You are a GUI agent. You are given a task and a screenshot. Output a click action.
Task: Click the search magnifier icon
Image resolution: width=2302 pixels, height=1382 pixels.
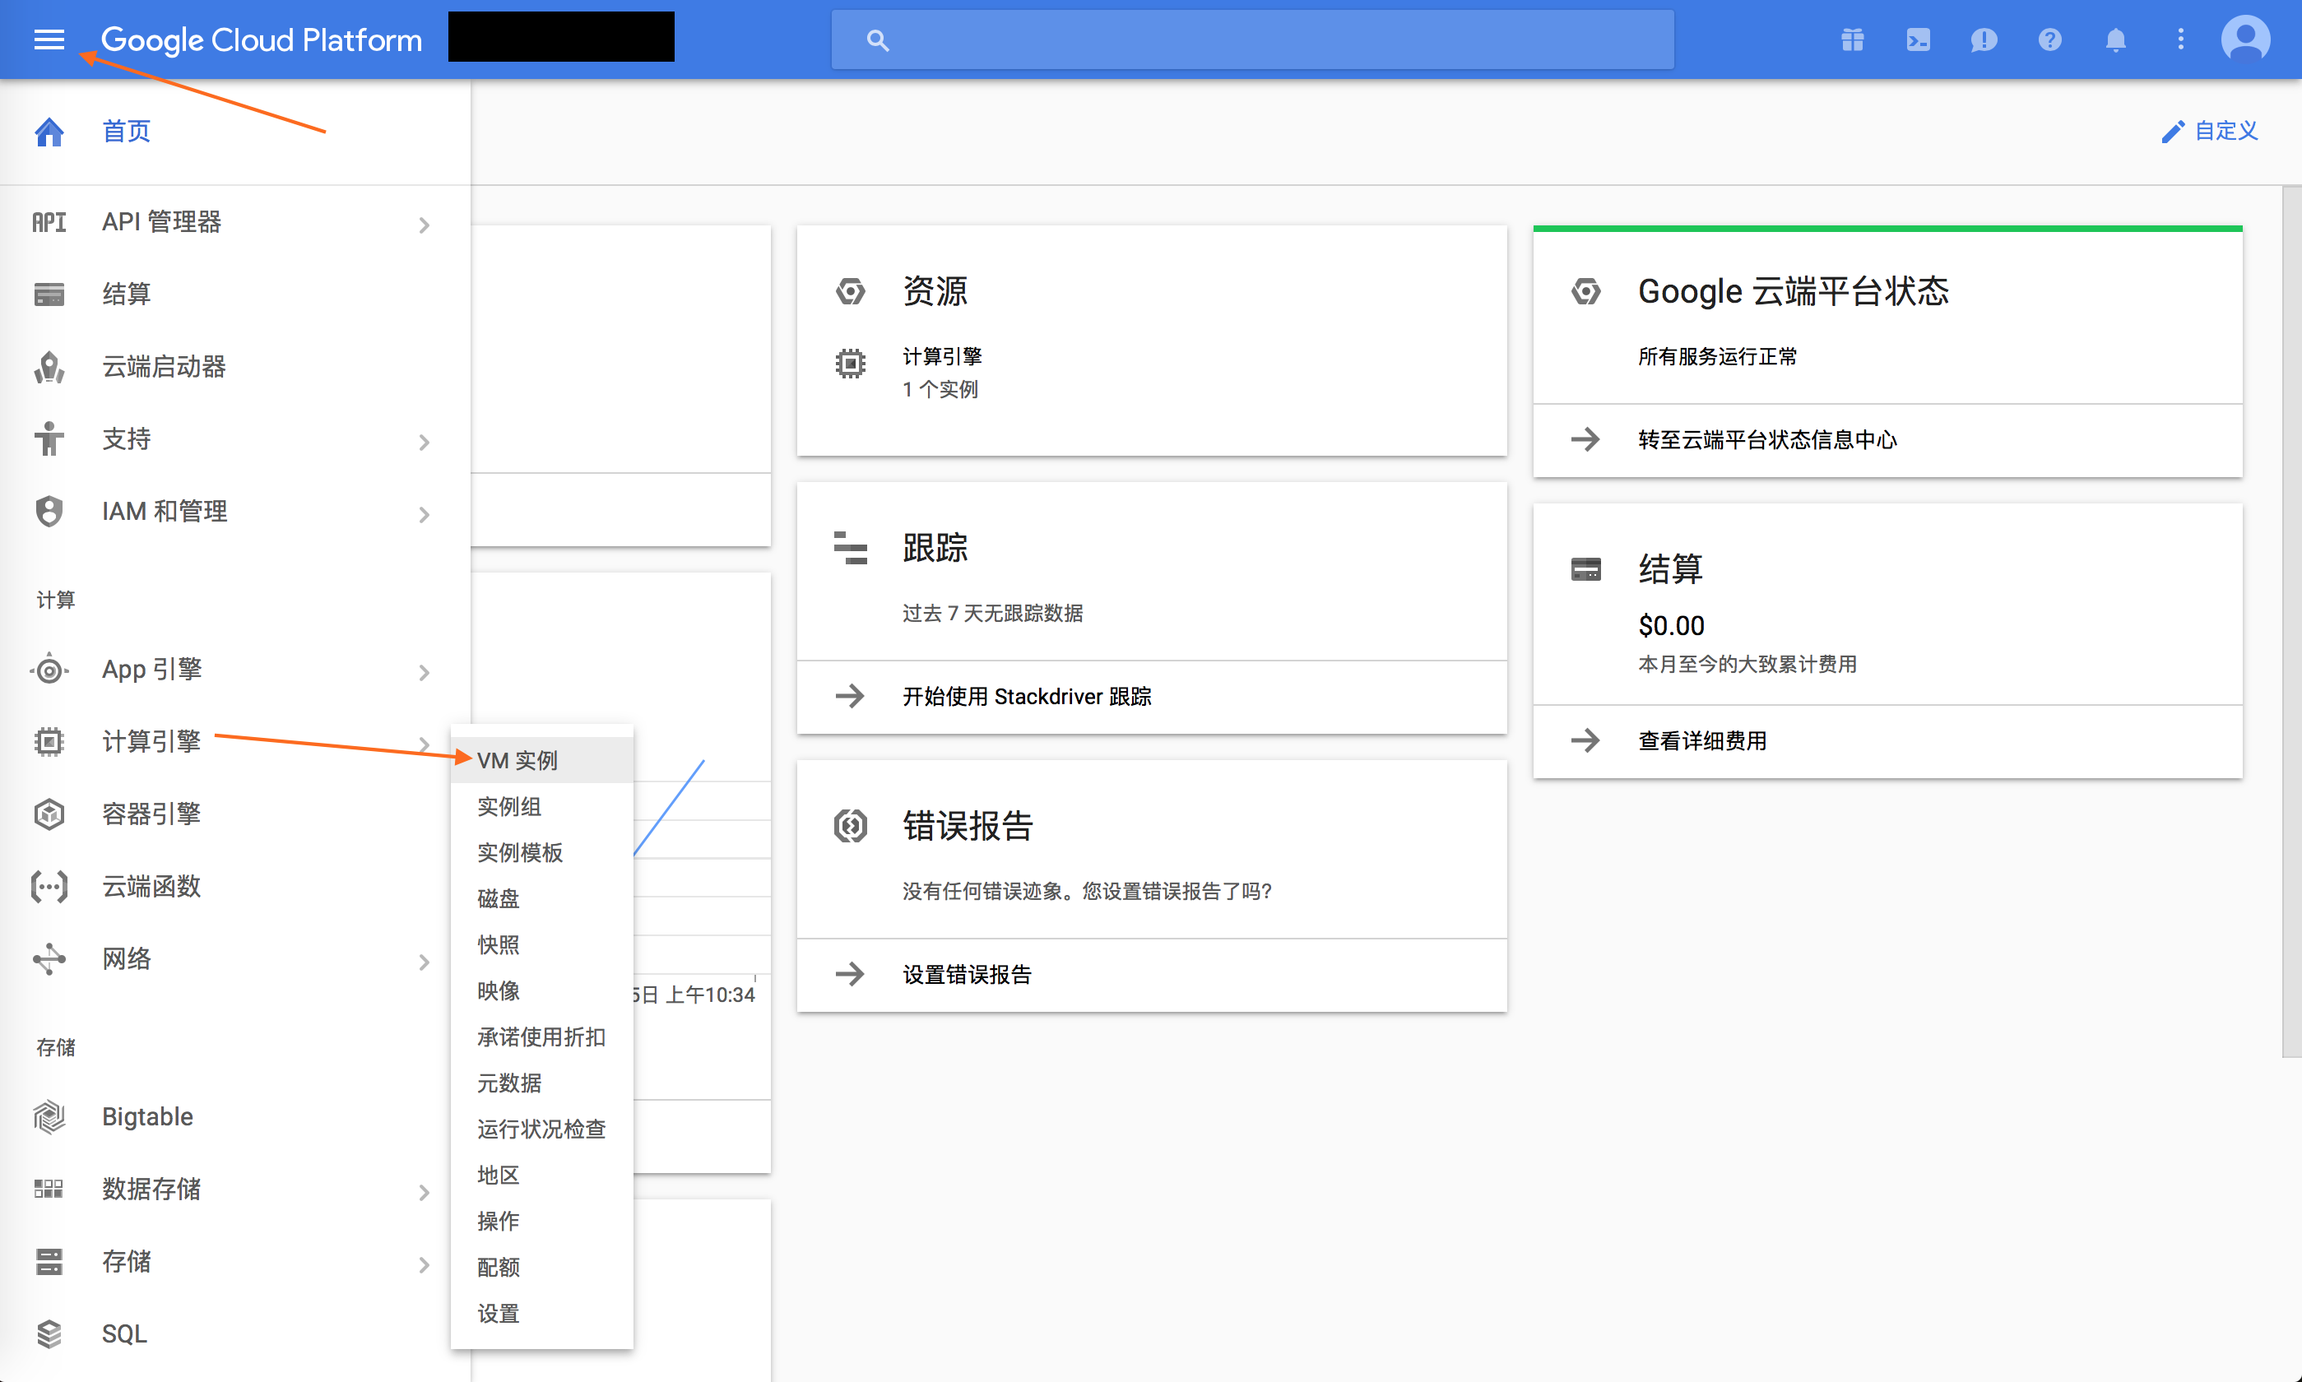(877, 40)
